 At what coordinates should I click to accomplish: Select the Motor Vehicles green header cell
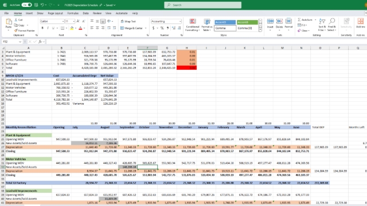tap(28, 159)
